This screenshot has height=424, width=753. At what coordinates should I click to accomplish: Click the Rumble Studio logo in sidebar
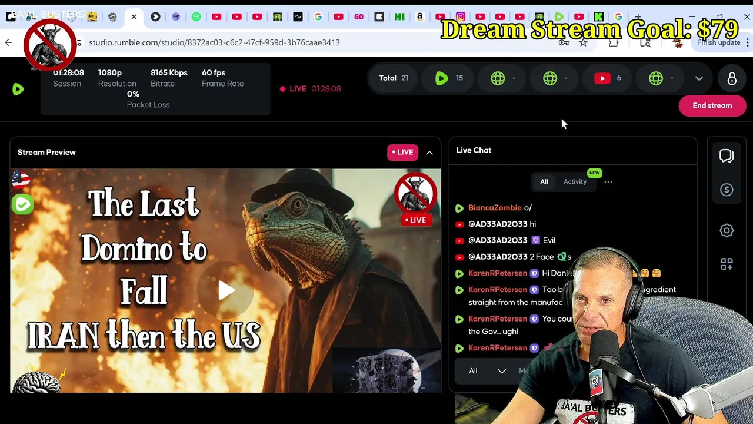tap(18, 90)
